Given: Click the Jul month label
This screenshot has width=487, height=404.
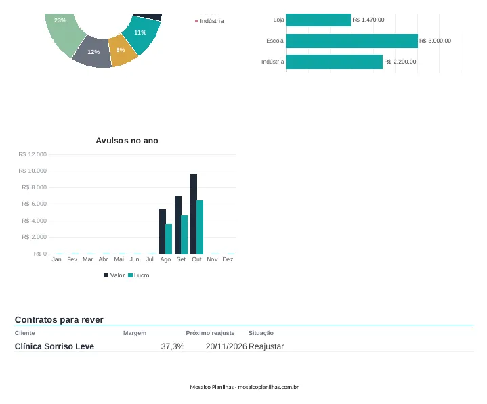Looking at the screenshot, I should coord(150,259).
